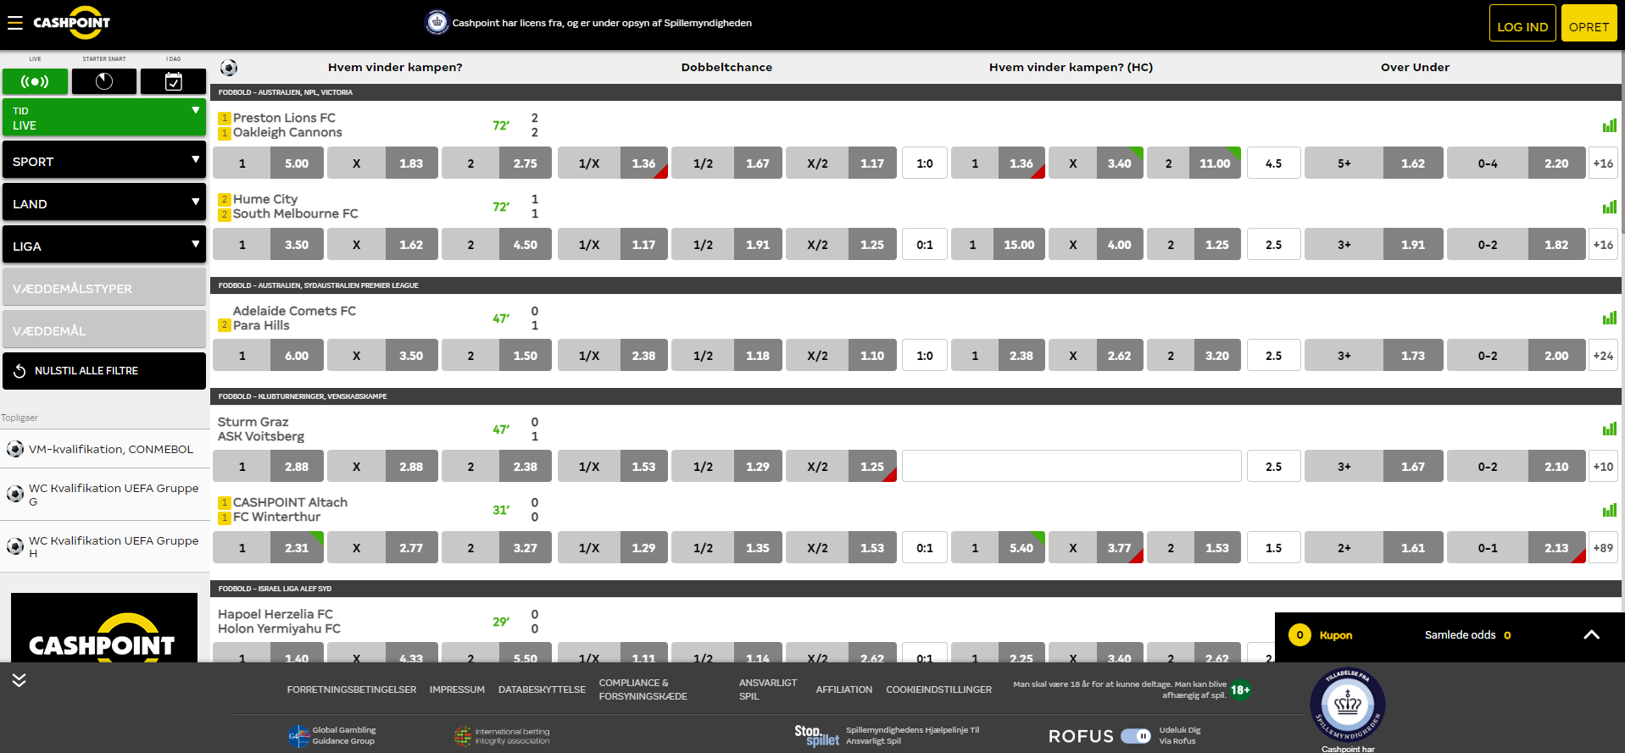The width and height of the screenshot is (1625, 753).
Task: Click the LOG IND button
Action: (1522, 23)
